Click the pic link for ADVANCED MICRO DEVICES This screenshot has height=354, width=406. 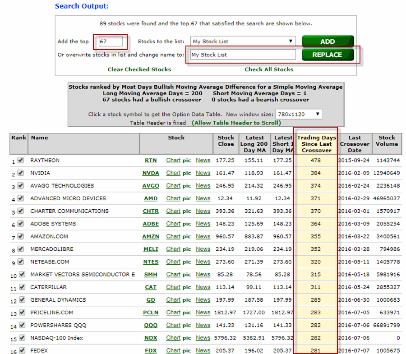click(186, 199)
